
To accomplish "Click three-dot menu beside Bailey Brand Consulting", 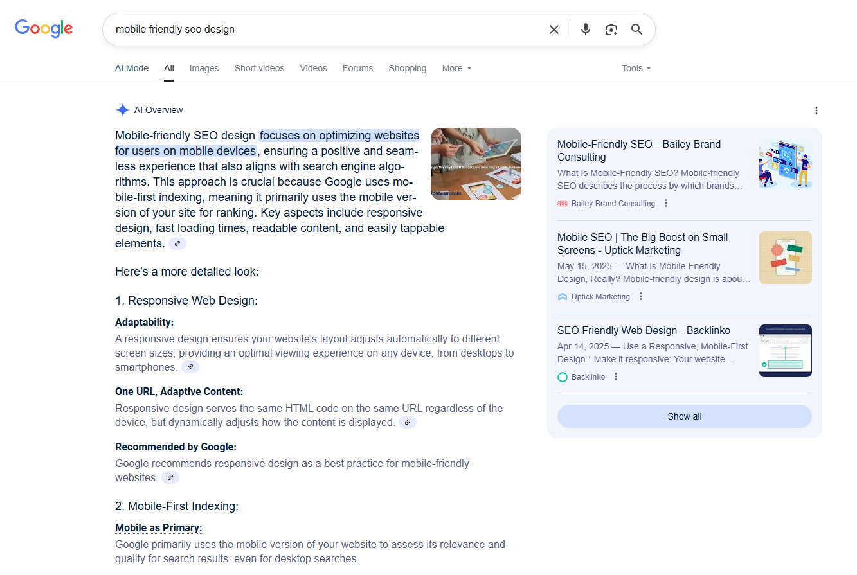I will point(666,204).
